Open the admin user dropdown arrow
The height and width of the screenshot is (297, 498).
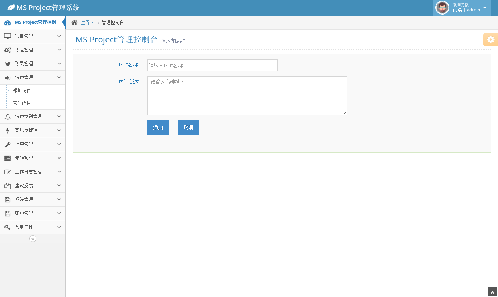[485, 8]
